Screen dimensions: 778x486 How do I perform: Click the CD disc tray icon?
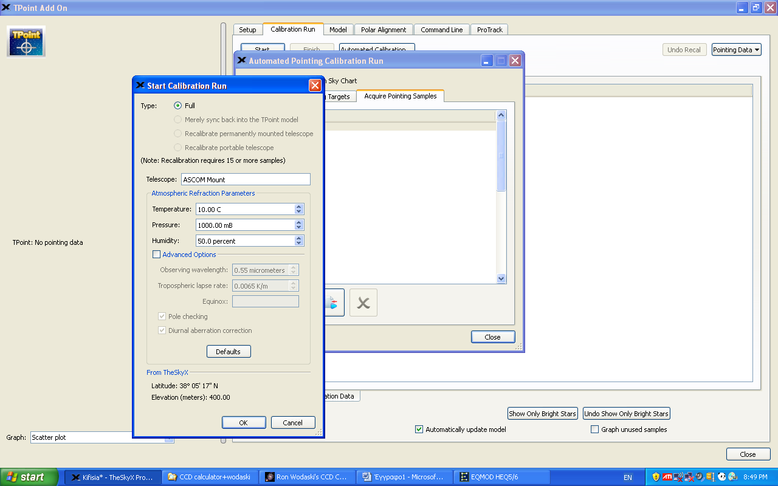pos(732,477)
